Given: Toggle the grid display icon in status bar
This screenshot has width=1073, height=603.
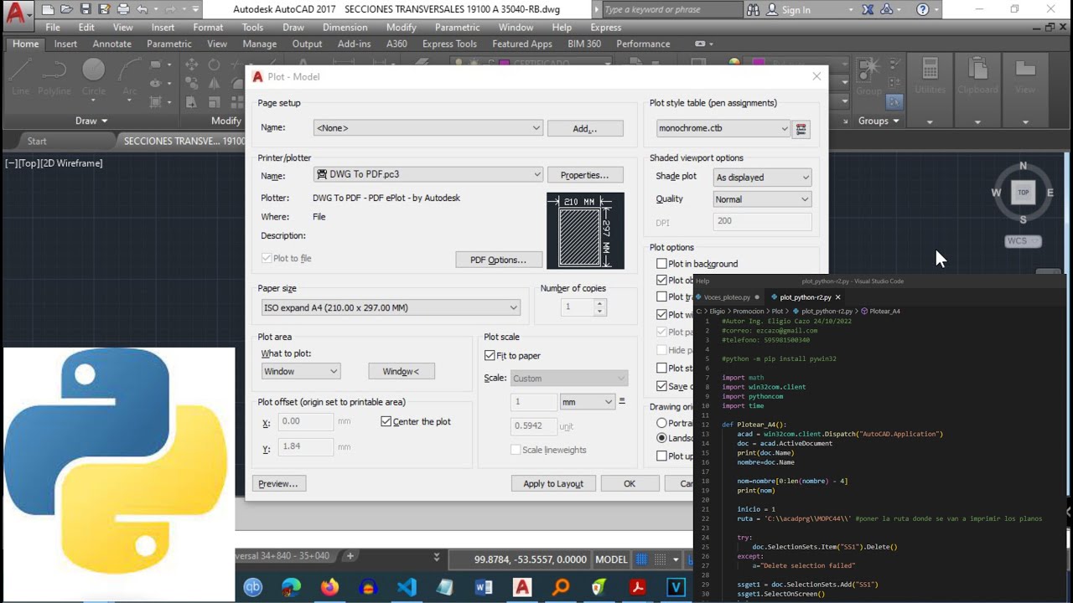Looking at the screenshot, I should [642, 559].
